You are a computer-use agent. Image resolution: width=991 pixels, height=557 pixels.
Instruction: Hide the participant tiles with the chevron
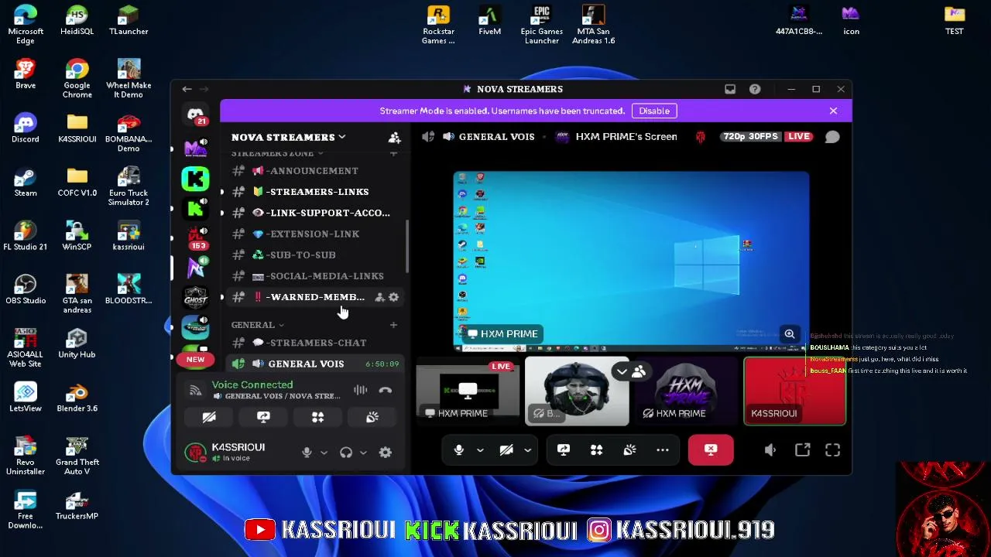(x=622, y=372)
